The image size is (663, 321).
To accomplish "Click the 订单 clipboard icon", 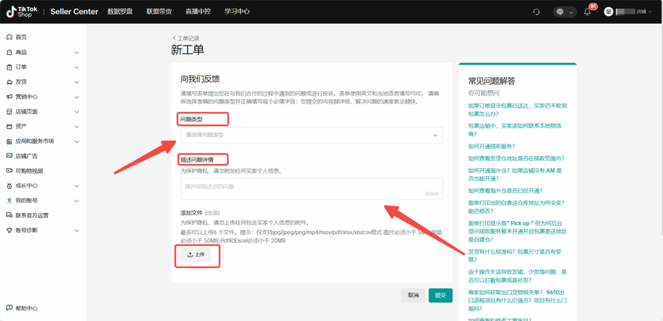I will [9, 67].
